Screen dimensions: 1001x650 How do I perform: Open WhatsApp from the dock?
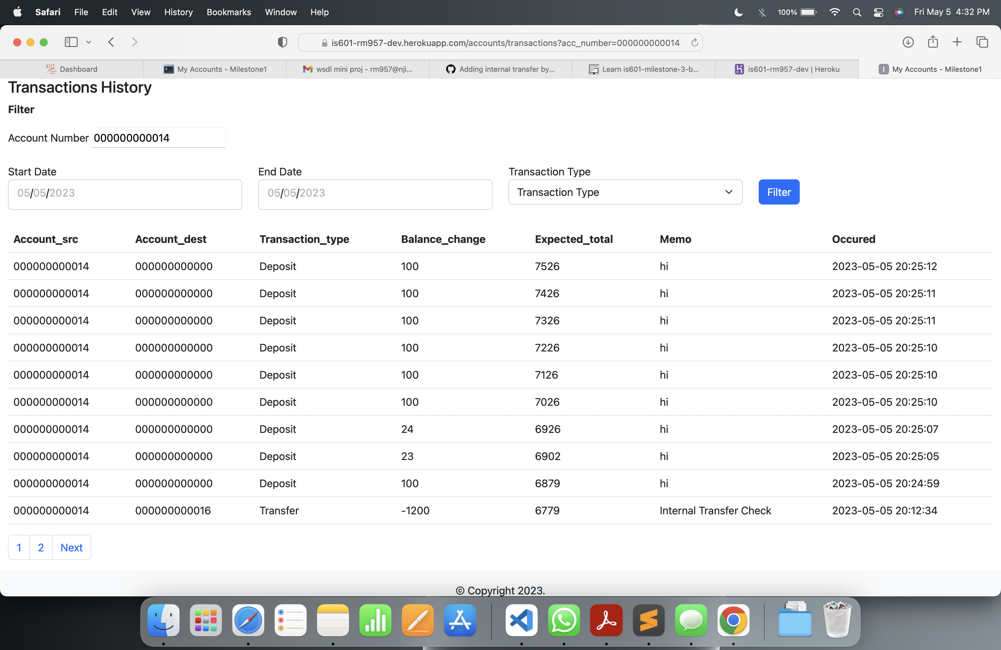tap(564, 620)
